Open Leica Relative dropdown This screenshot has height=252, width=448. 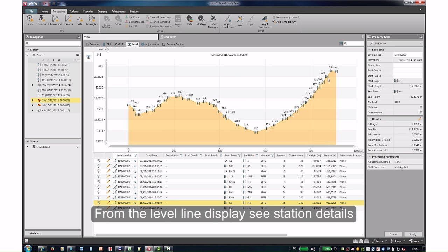[x=106, y=22]
